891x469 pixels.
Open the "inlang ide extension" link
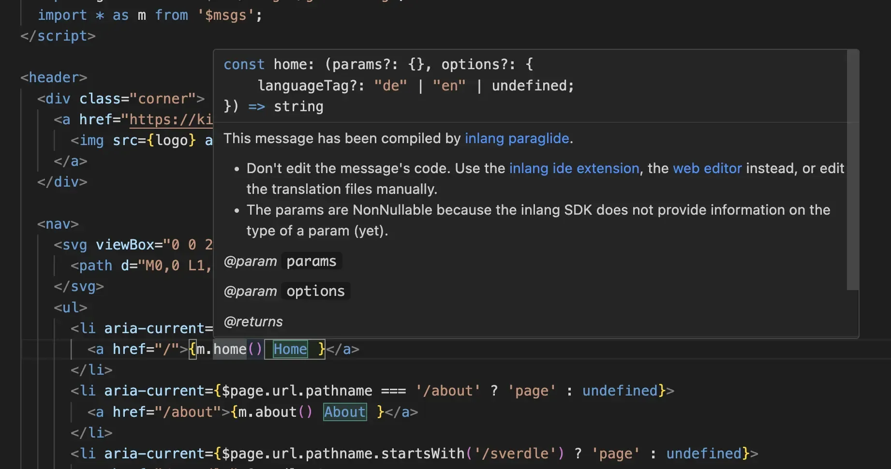pos(574,168)
